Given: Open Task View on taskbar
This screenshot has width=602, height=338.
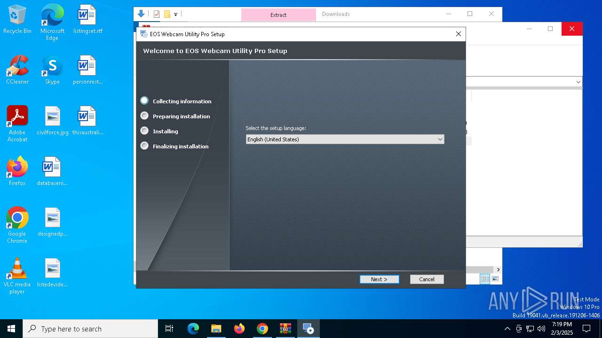Looking at the screenshot, I should point(169,329).
